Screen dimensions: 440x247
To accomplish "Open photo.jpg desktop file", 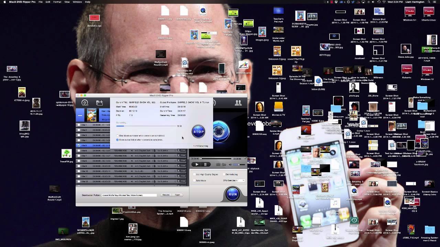I will (x=354, y=88).
